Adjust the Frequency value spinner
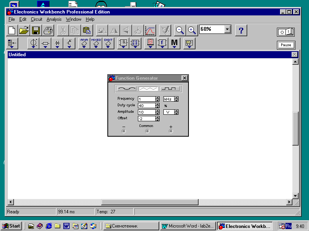 [x=157, y=99]
